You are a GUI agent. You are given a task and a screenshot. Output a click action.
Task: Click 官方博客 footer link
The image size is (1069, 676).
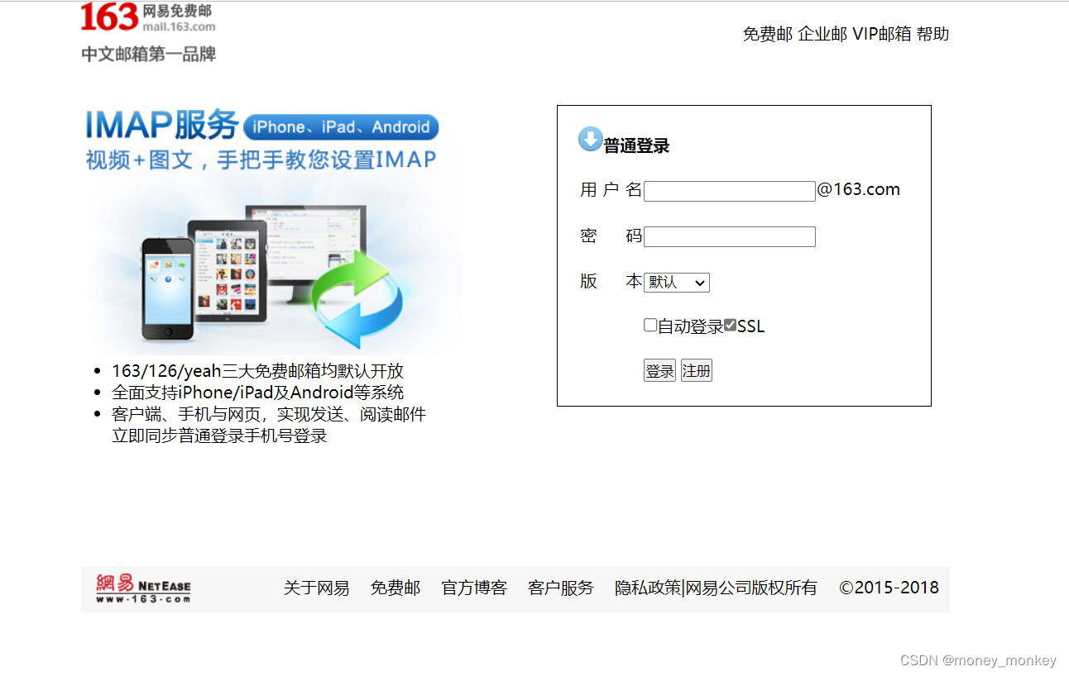pos(474,588)
